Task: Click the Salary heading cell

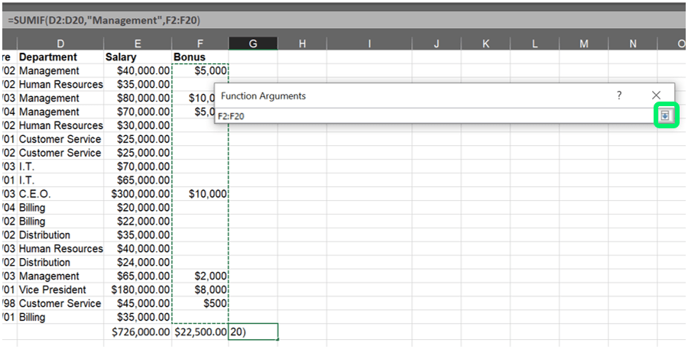Action: (x=138, y=57)
